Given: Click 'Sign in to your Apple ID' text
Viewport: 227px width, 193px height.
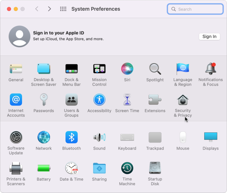Looking at the screenshot, I should pos(58,33).
